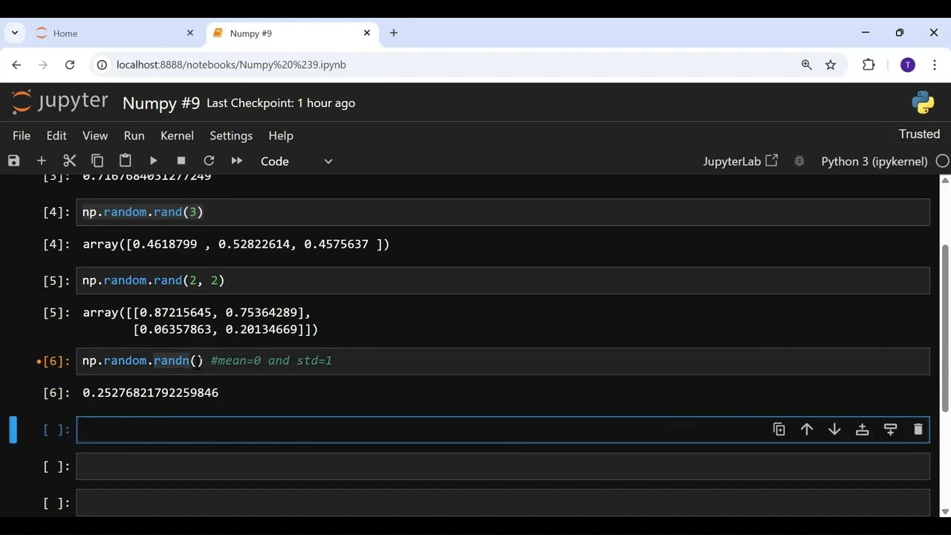Go back in the browser

coord(16,65)
